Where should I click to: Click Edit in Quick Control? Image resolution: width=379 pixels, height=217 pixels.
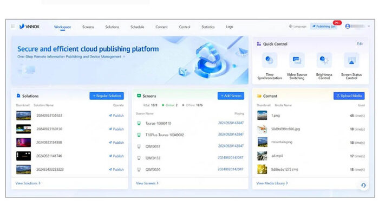click(x=360, y=44)
